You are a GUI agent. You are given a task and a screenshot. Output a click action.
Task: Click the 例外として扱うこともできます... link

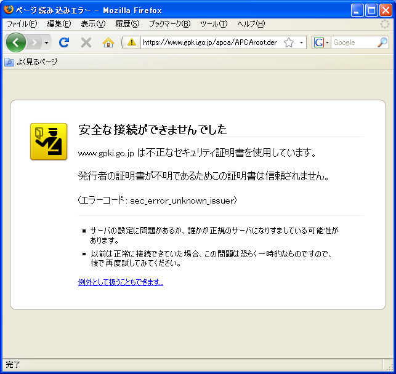[x=121, y=282]
